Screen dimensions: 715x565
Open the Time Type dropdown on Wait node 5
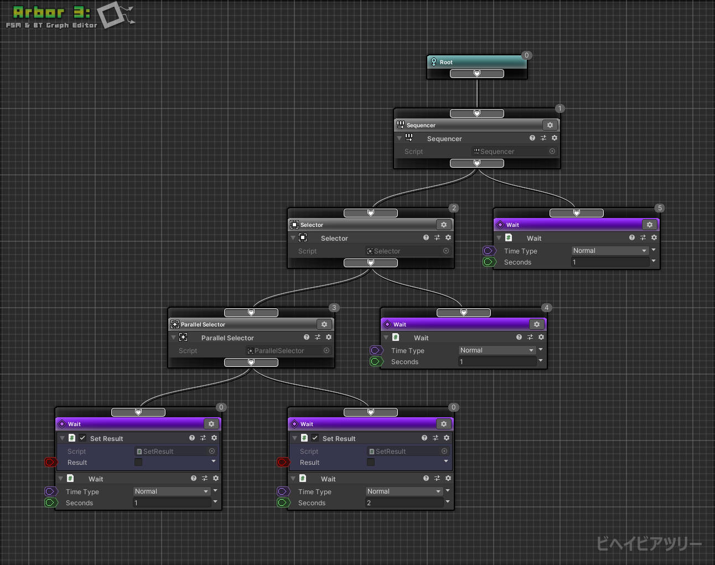[610, 251]
